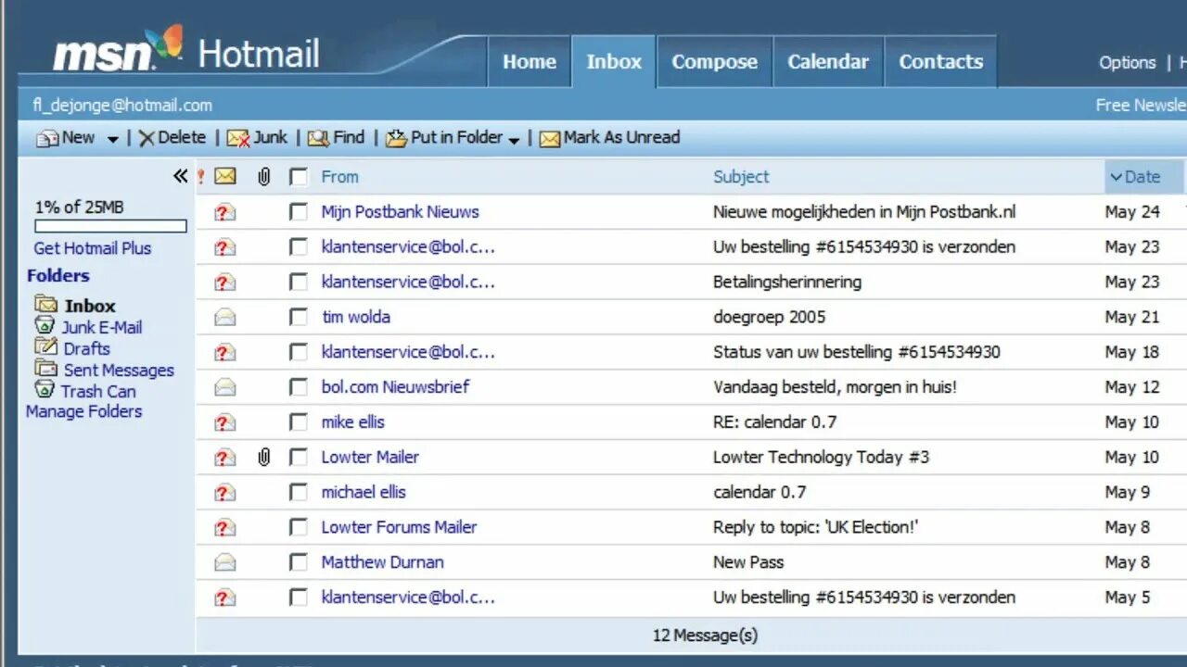Click the Junk E-Mail folder icon
This screenshot has height=667, width=1187.
[x=45, y=325]
